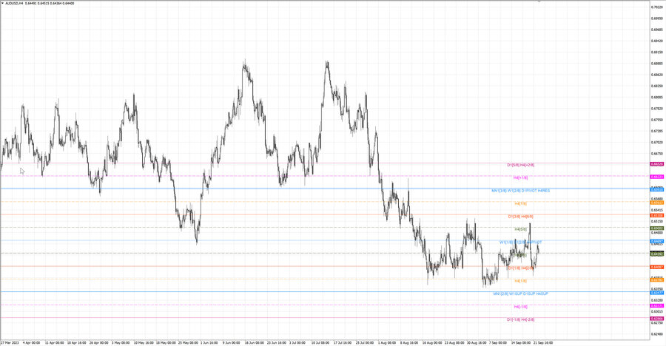
Task: Click the '21 Sep 16:00' time axis label
Action: pyautogui.click(x=543, y=342)
